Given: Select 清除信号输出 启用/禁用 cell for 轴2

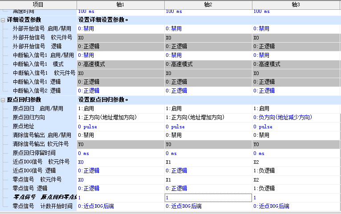Looking at the screenshot, I should click(x=208, y=135).
